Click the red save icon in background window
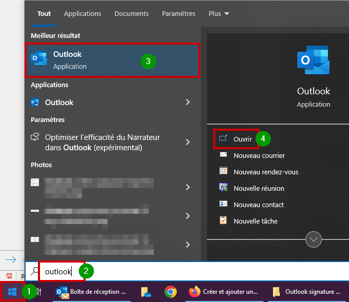 coord(9,276)
